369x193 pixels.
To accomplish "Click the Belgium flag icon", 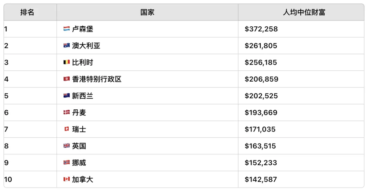I will click(67, 62).
